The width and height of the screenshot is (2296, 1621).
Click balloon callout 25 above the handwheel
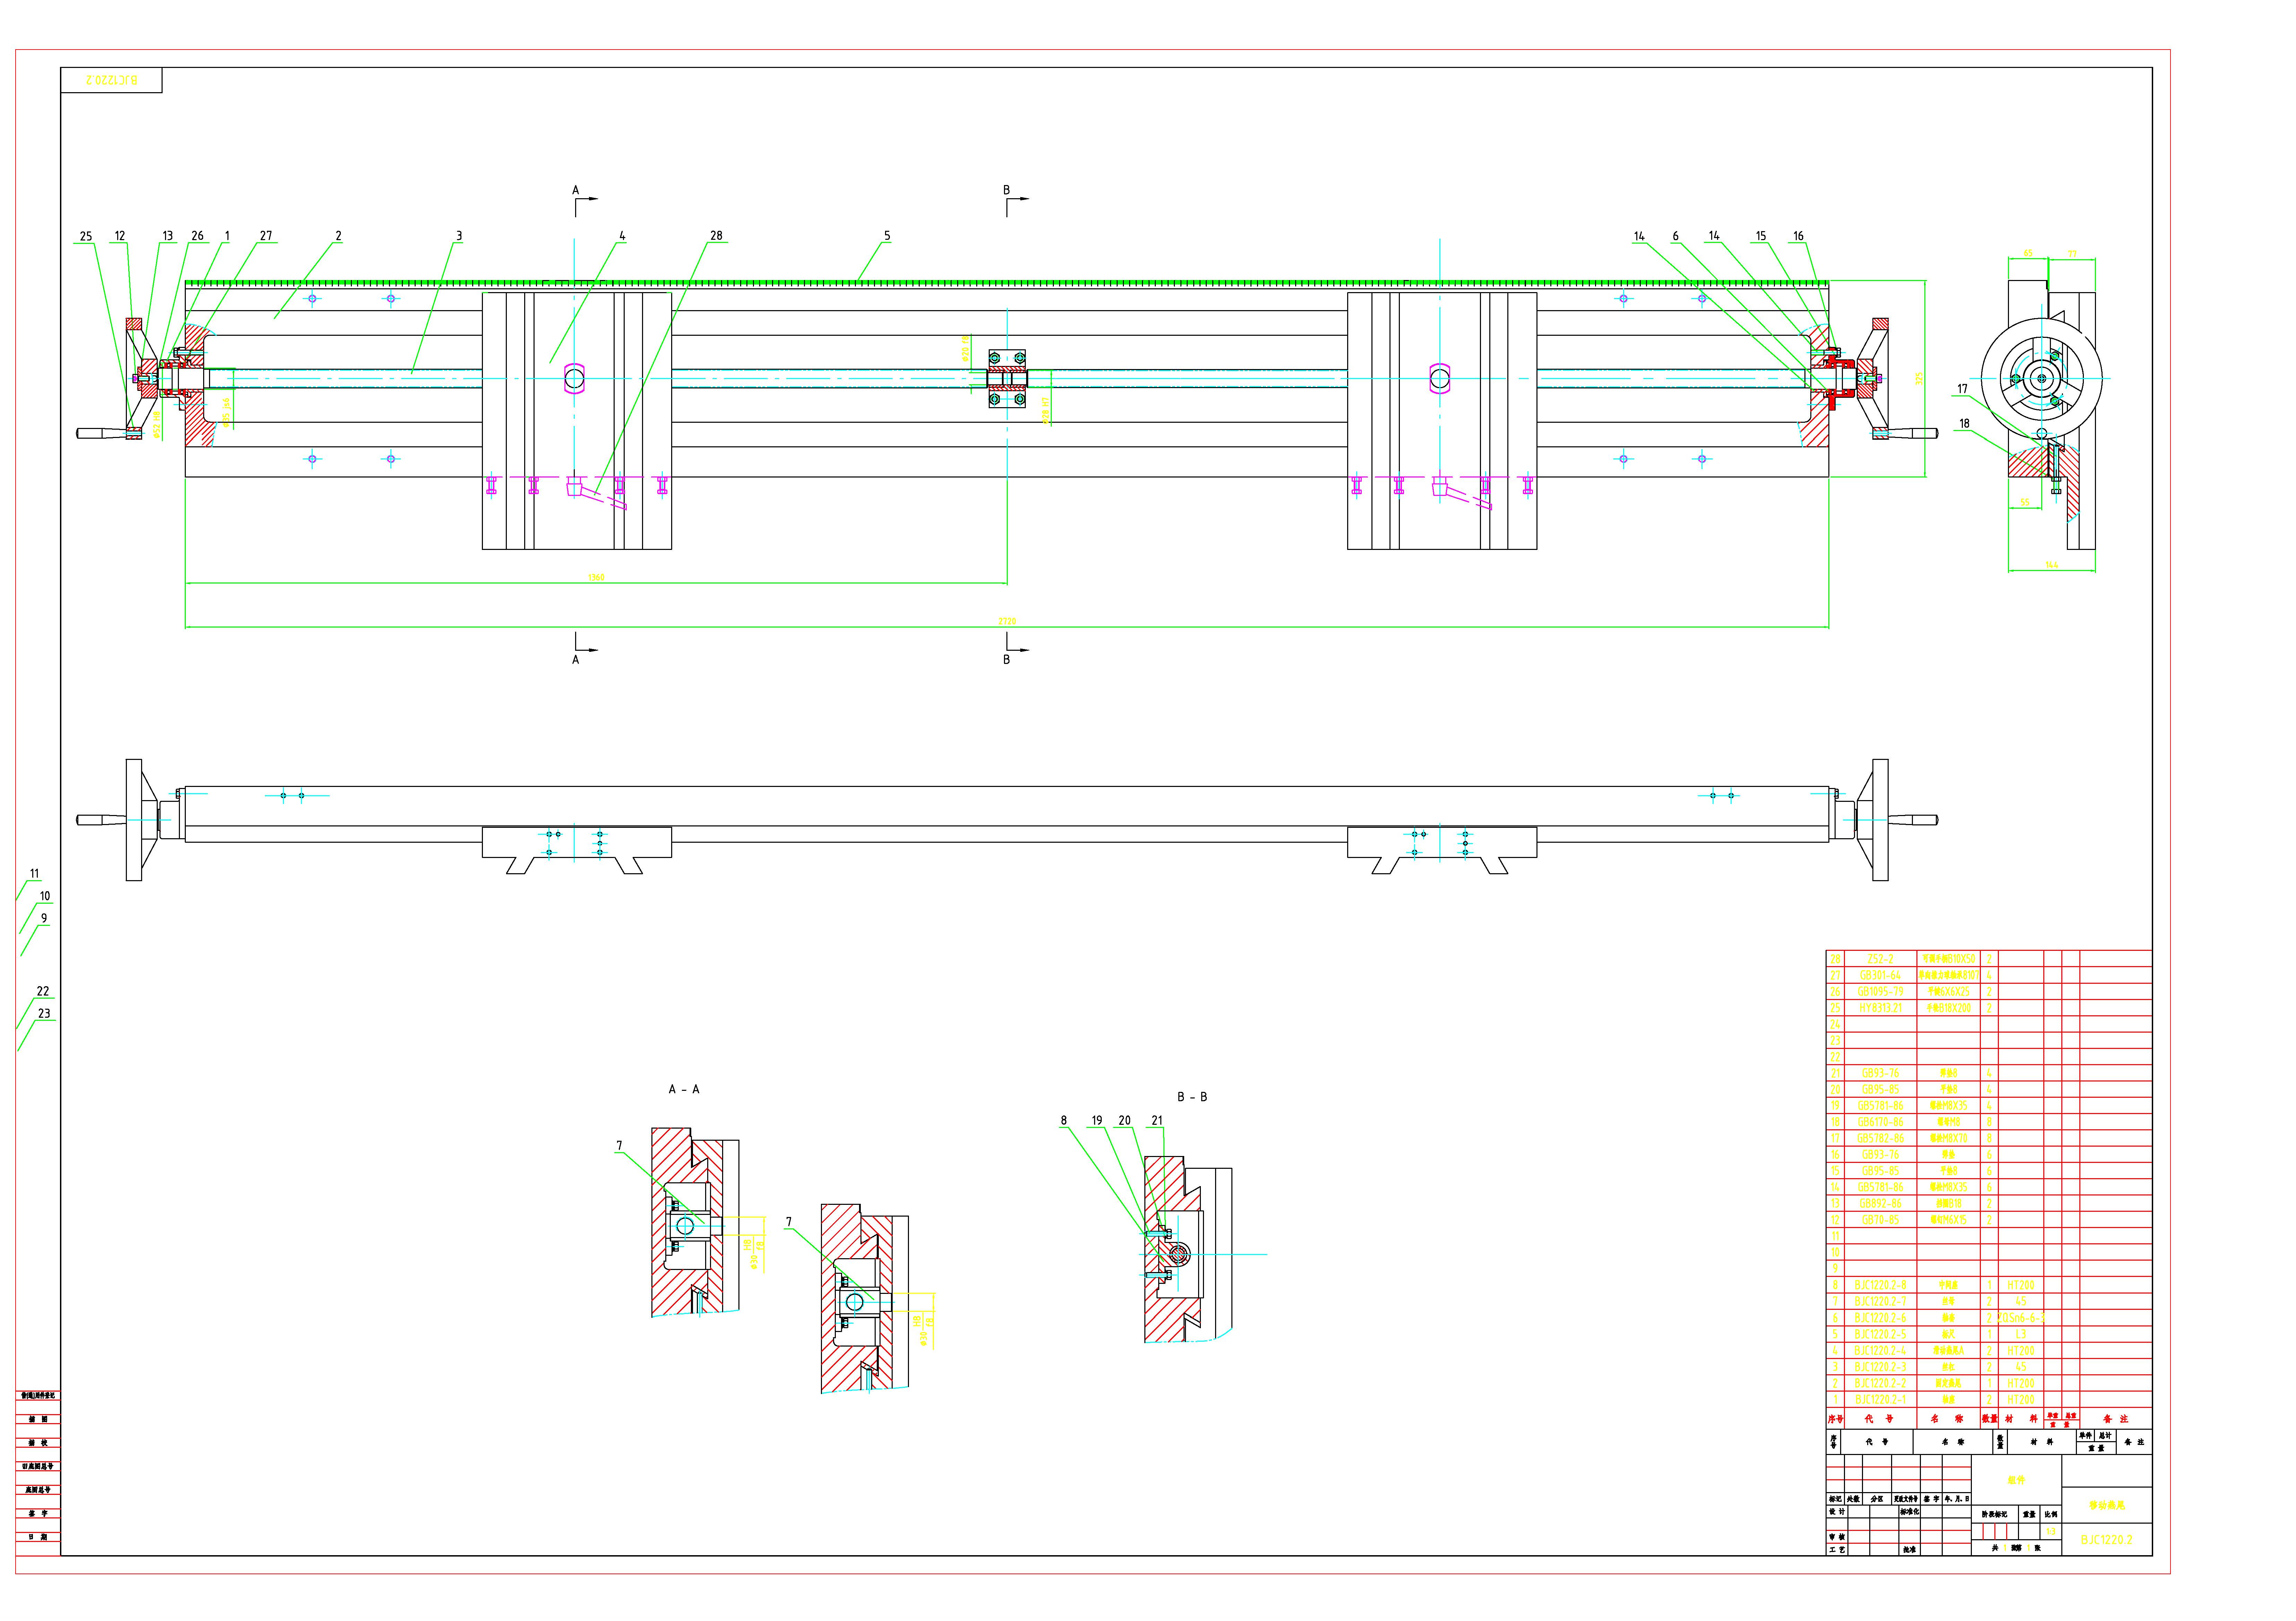click(x=86, y=237)
